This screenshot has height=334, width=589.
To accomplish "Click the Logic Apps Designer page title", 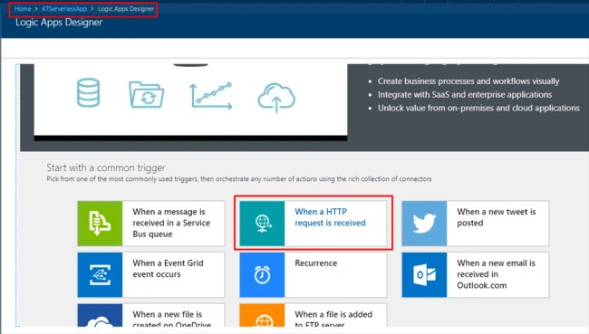I will [x=59, y=22].
